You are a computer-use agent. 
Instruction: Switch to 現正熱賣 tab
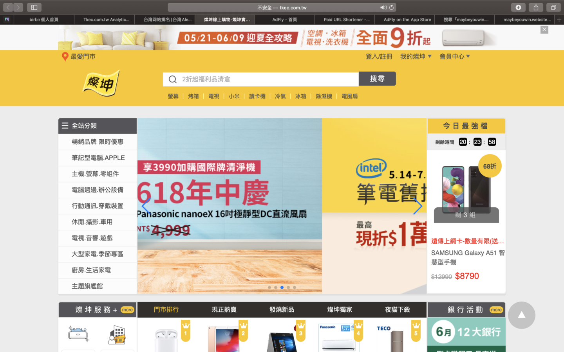coord(224,310)
